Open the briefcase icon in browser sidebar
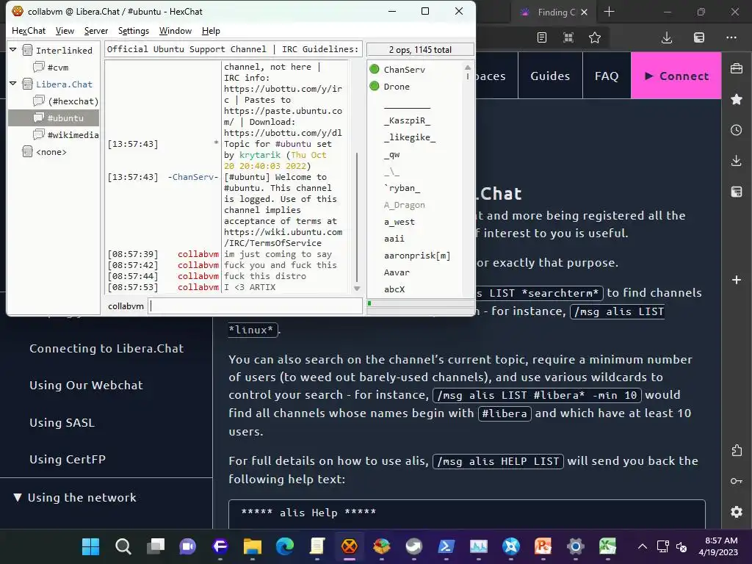The image size is (752, 564). point(737,68)
